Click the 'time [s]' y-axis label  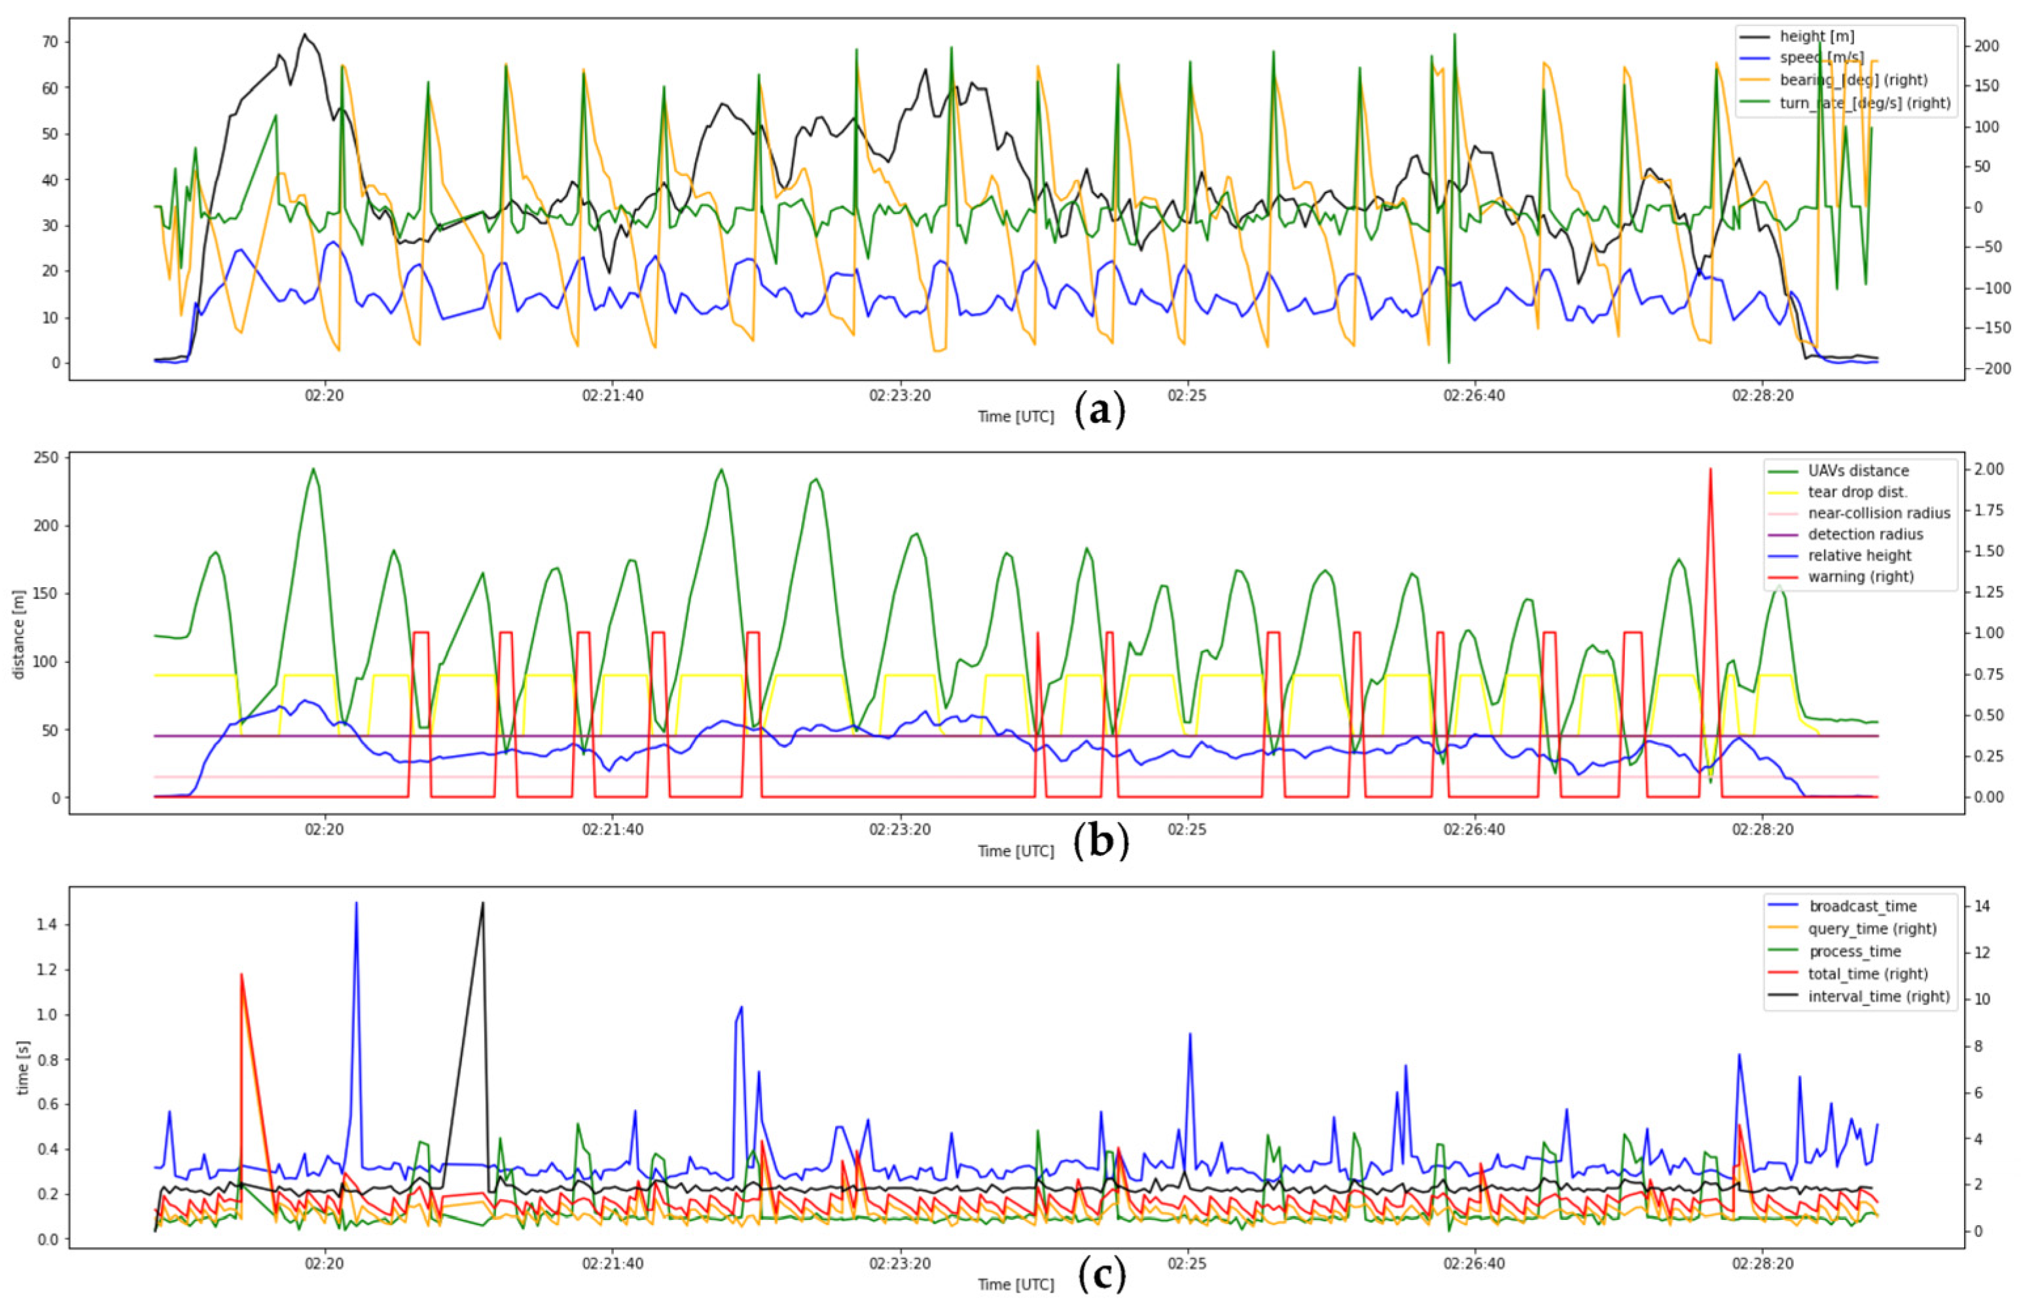click(23, 1067)
